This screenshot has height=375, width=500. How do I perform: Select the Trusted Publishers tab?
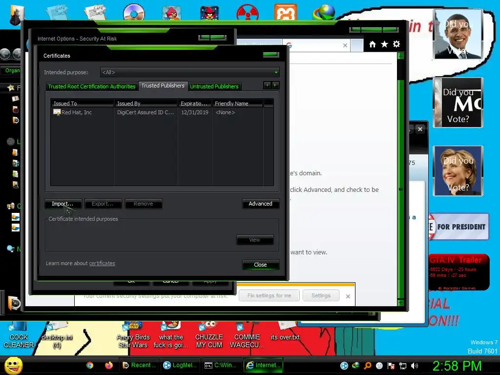pyautogui.click(x=163, y=85)
